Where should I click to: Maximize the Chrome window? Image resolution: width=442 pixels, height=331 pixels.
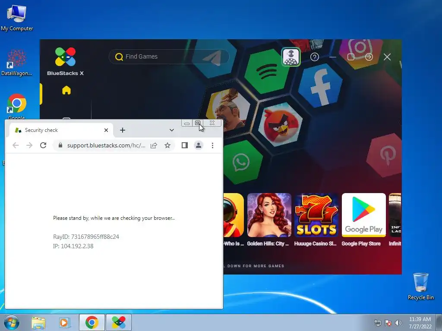click(x=198, y=123)
